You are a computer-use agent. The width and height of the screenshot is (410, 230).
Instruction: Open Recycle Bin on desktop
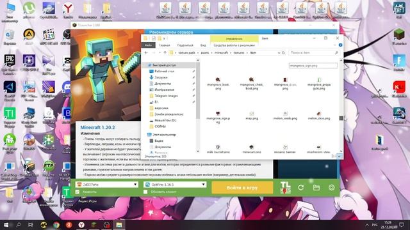coord(10,36)
